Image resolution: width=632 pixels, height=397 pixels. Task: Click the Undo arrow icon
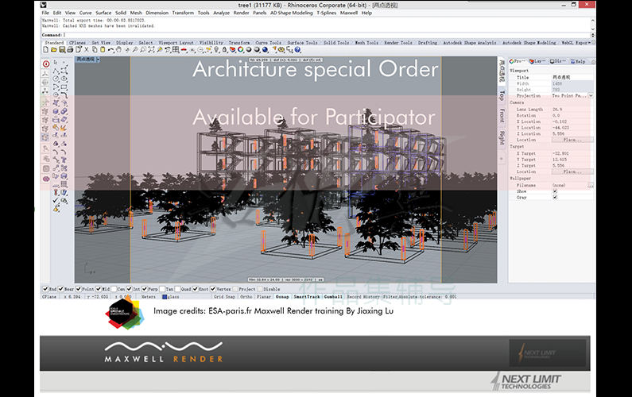(x=110, y=49)
